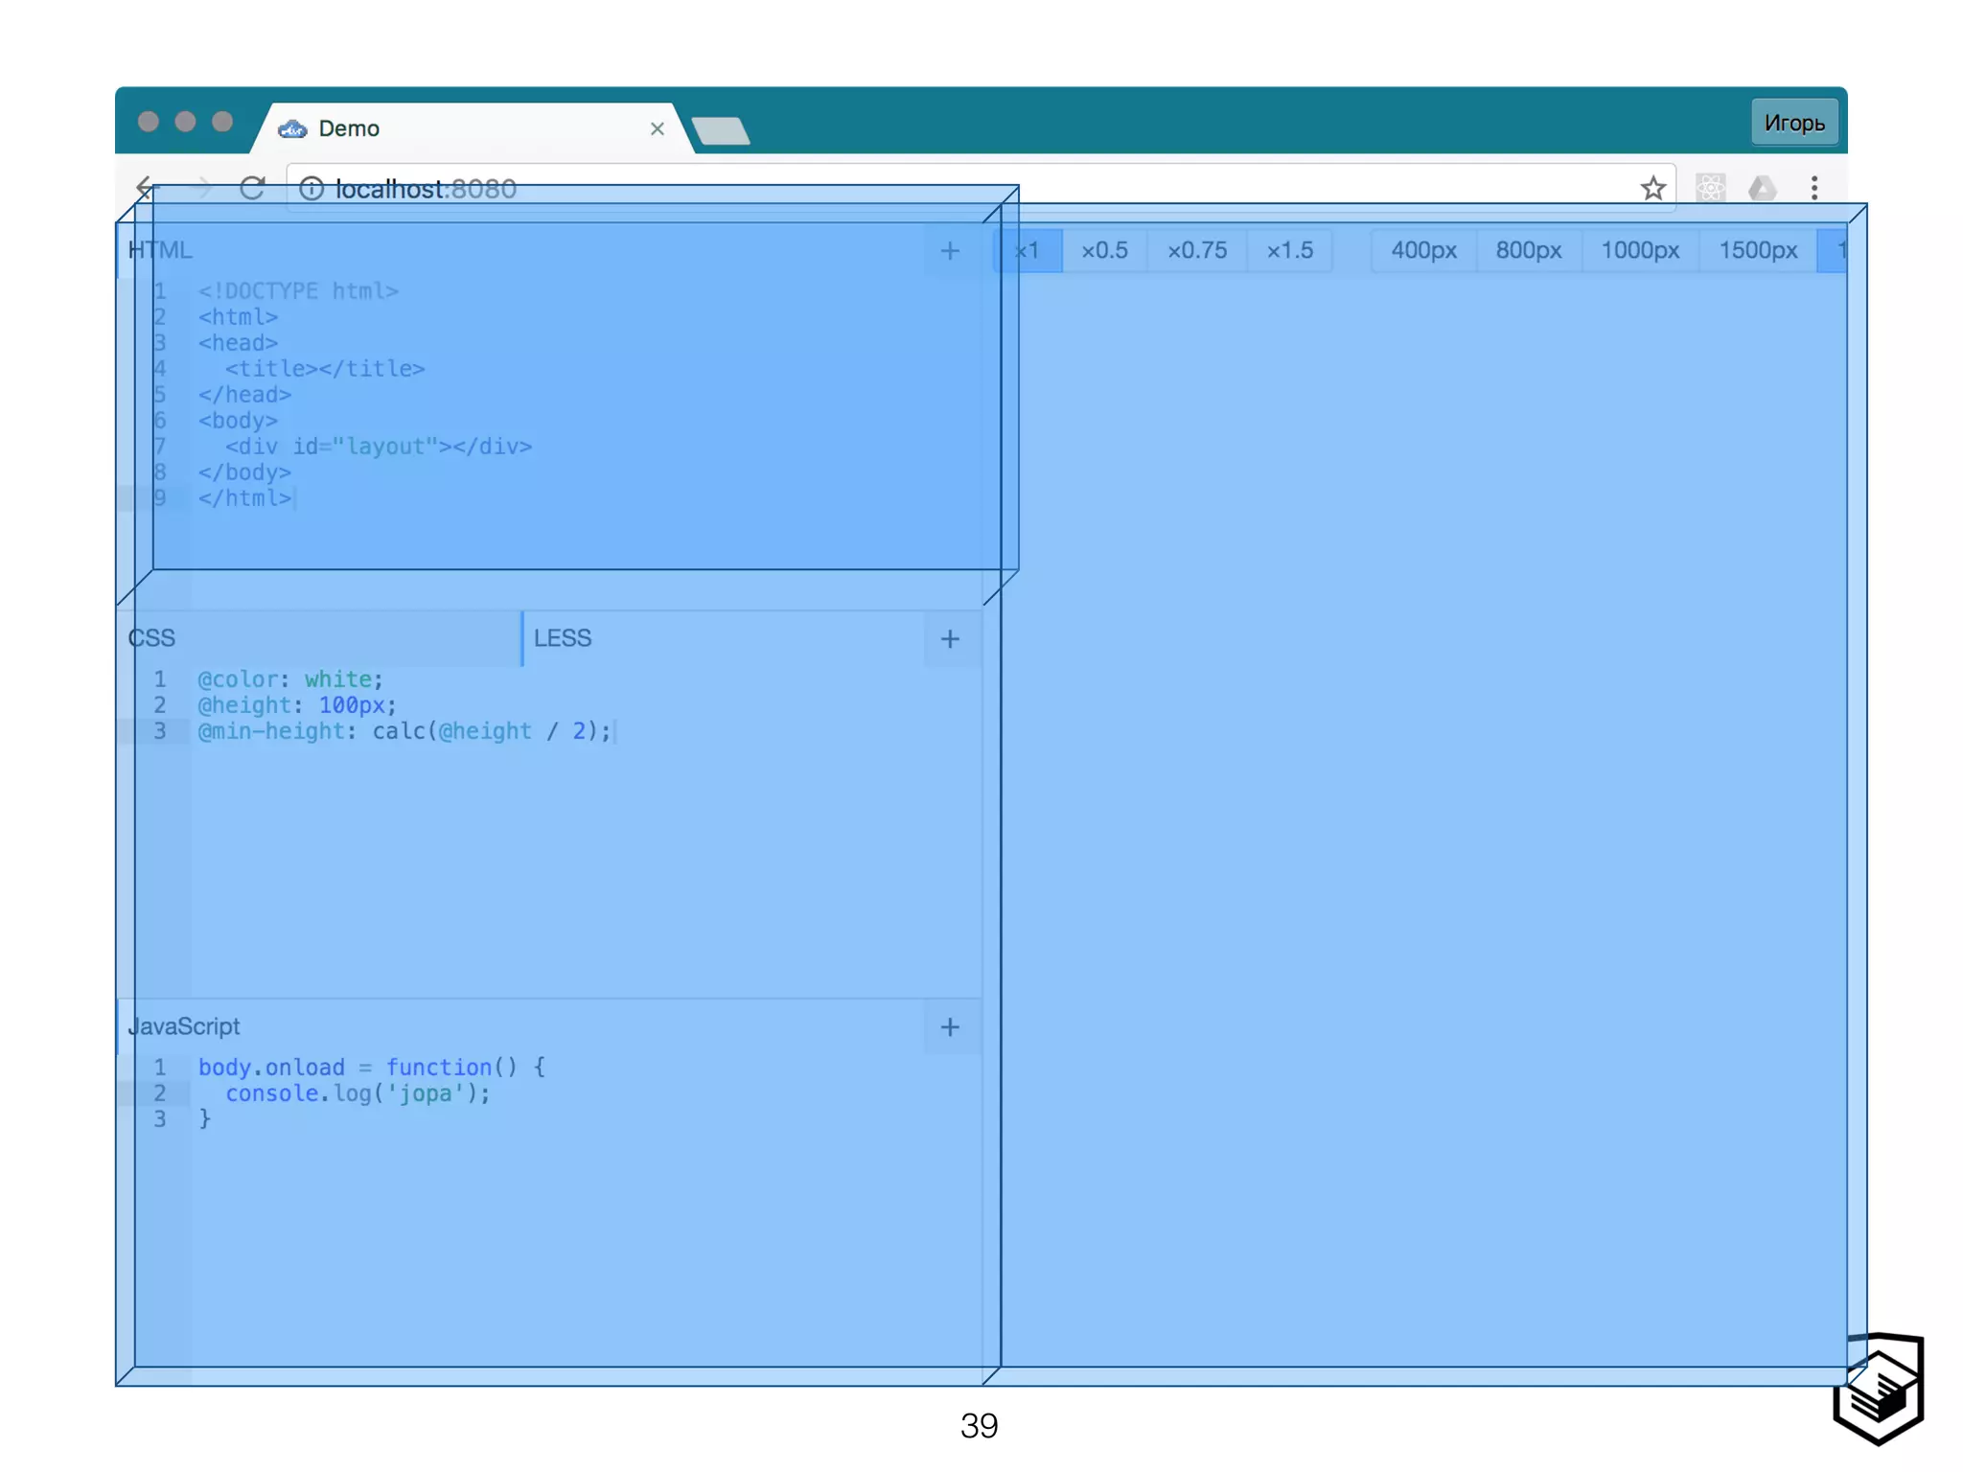Viewport: 1963px width, 1472px height.
Task: Click the Google Drive extension icon
Action: [1762, 188]
